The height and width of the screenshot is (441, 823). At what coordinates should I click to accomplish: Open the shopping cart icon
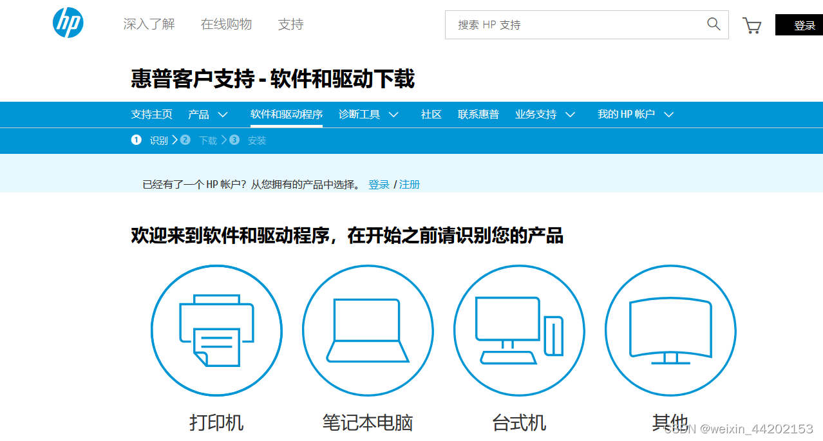coord(752,25)
